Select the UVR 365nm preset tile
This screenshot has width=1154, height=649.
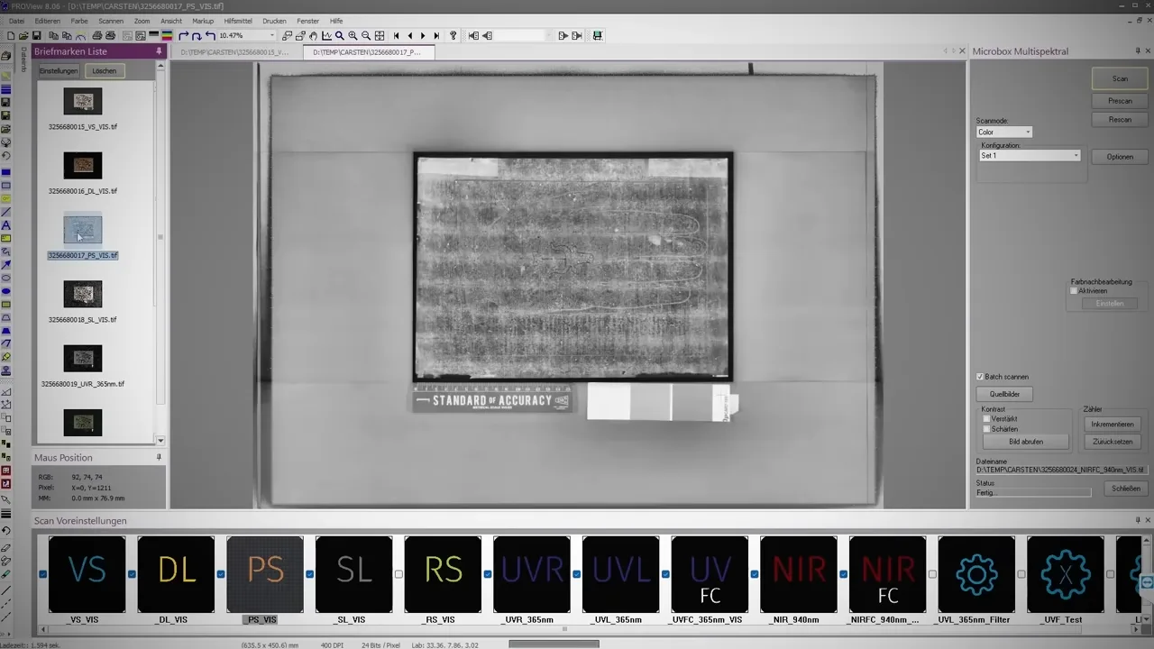click(x=532, y=574)
